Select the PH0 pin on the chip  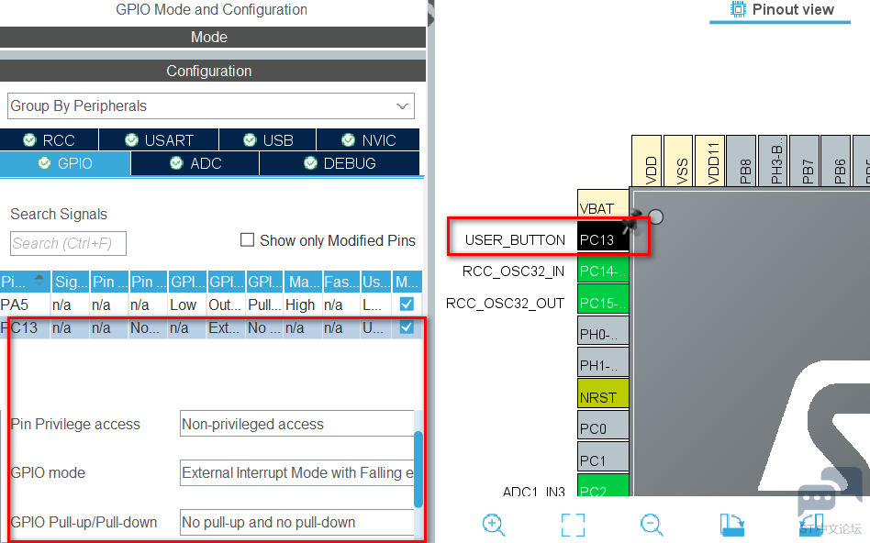(x=603, y=330)
